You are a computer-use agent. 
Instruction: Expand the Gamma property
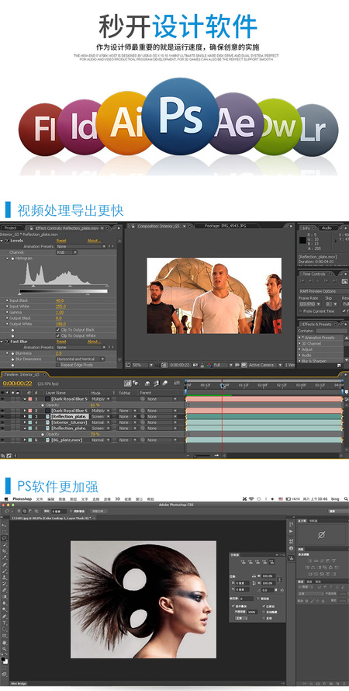pyautogui.click(x=7, y=312)
